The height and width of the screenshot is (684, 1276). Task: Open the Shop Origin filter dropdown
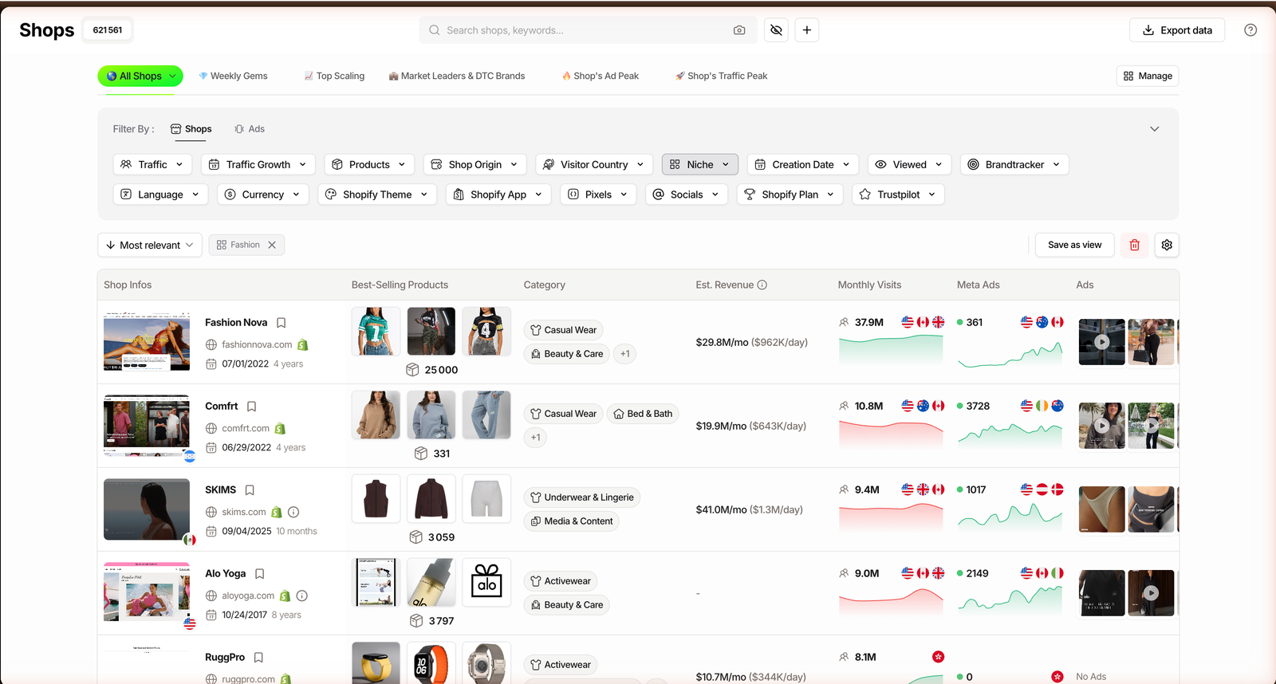[475, 164]
